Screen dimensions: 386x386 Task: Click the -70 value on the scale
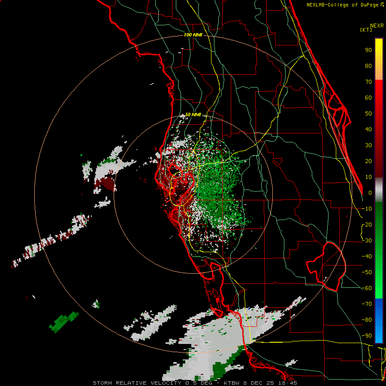coord(367,304)
